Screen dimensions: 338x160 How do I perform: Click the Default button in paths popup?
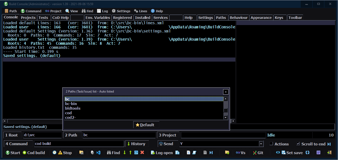pos(146,125)
